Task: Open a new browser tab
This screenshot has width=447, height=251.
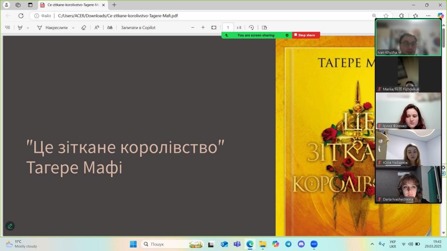Action: (x=114, y=5)
